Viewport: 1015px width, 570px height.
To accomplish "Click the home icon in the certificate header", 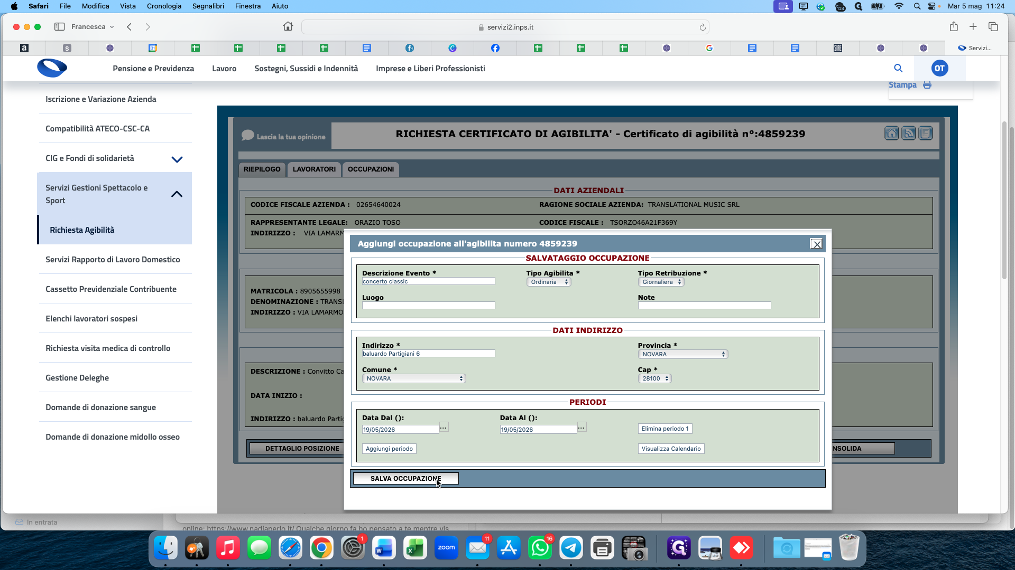I will coord(891,134).
